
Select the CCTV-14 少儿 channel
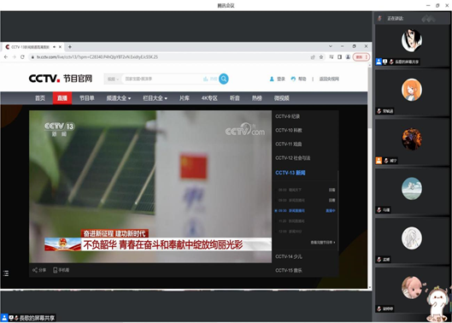(x=289, y=256)
